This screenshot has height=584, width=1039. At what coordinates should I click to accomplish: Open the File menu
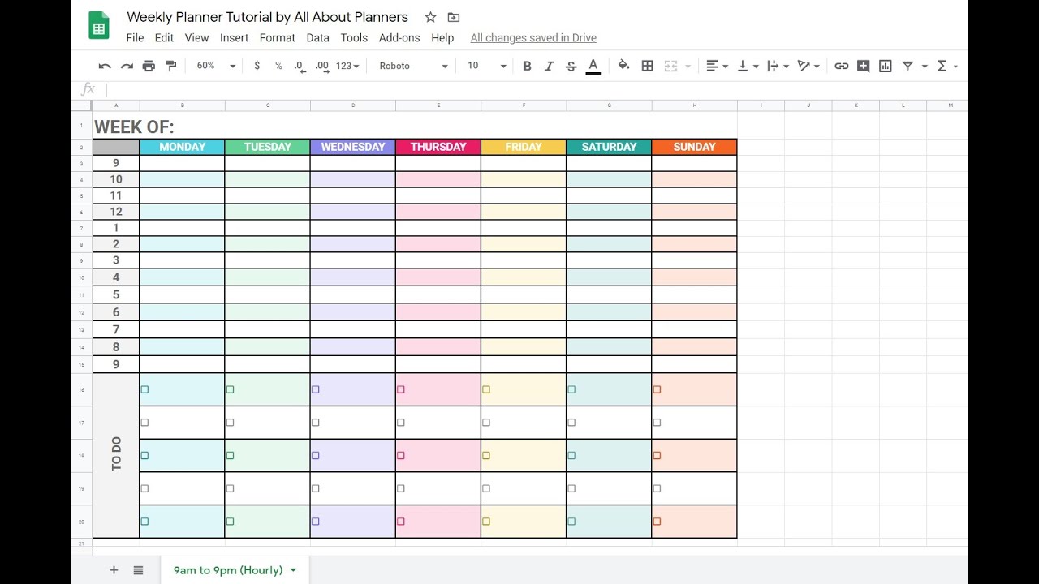click(135, 37)
